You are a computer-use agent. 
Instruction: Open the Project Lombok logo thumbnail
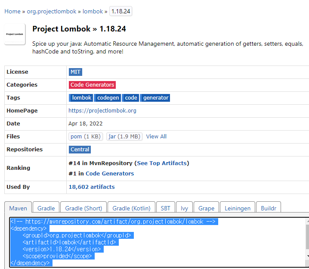coord(15,34)
